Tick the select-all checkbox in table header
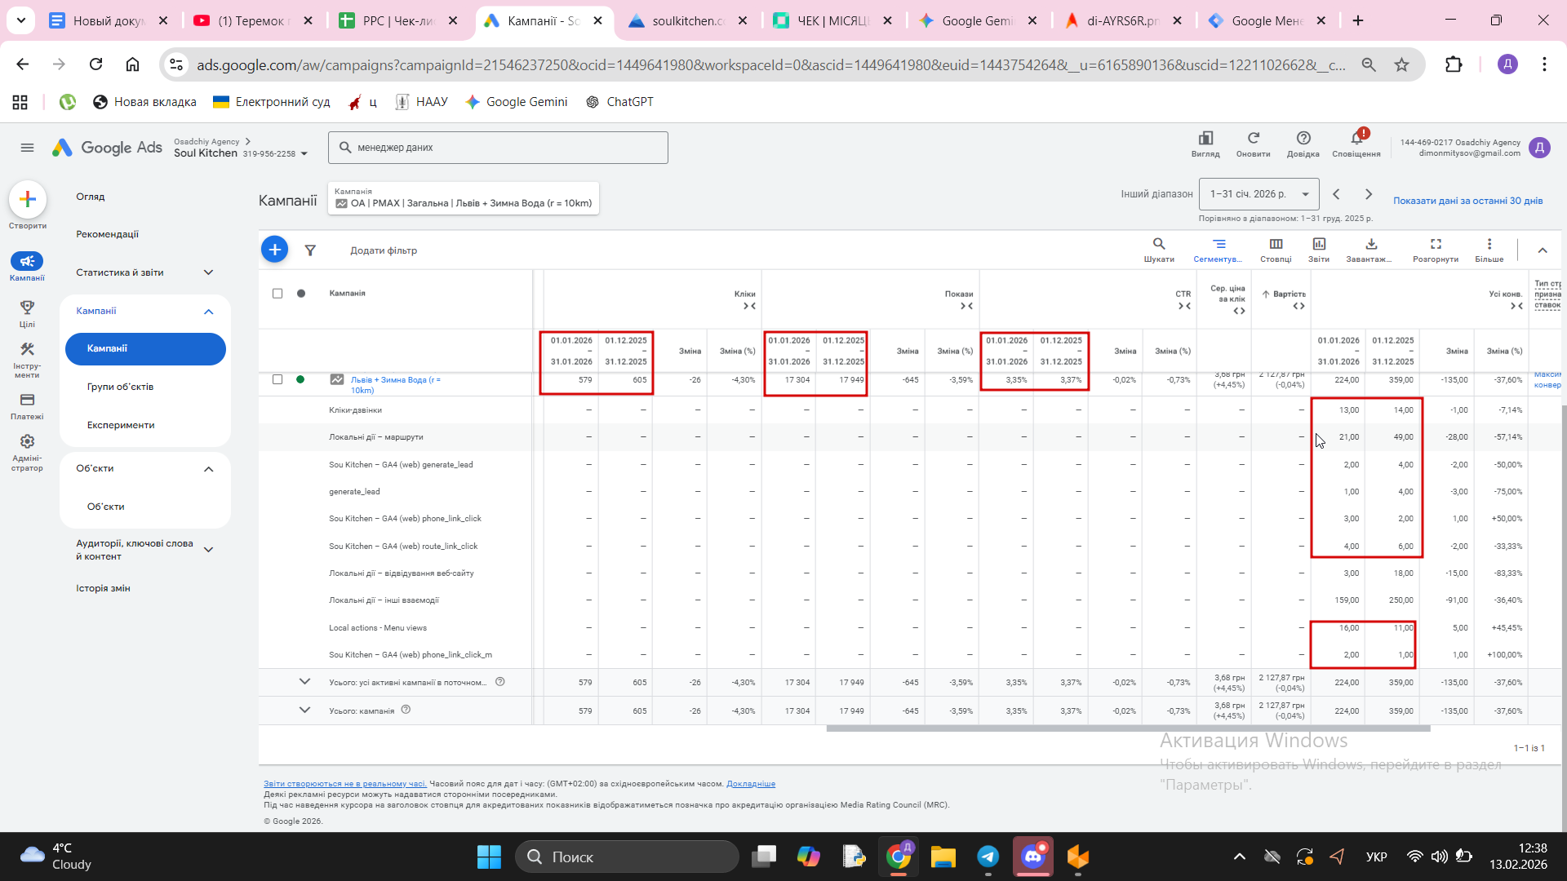This screenshot has width=1567, height=881. click(x=277, y=294)
